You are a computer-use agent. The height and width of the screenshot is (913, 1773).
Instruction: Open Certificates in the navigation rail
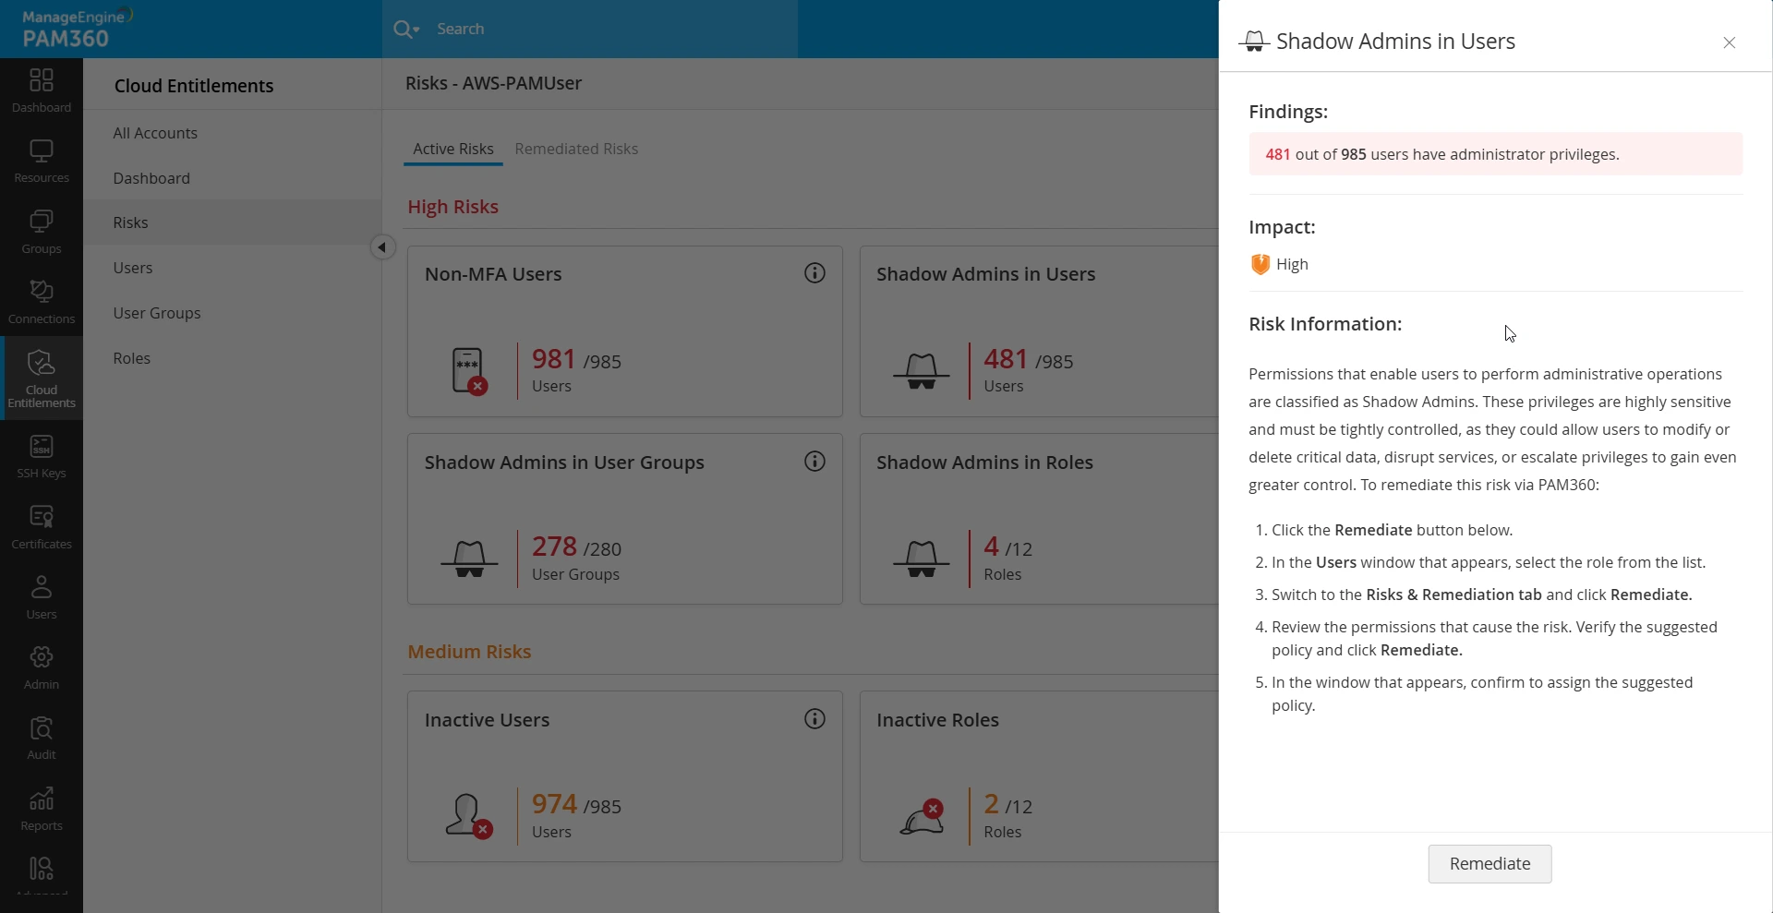(42, 527)
